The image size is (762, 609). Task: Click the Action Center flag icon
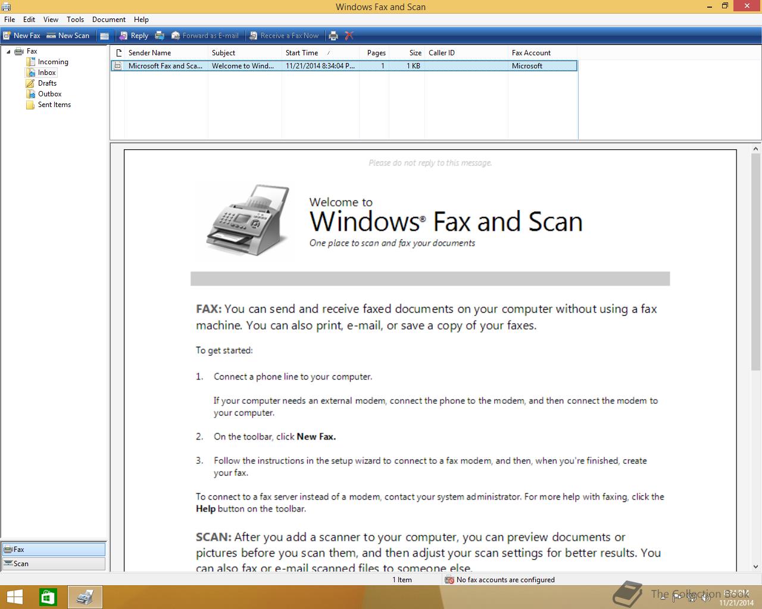click(678, 597)
